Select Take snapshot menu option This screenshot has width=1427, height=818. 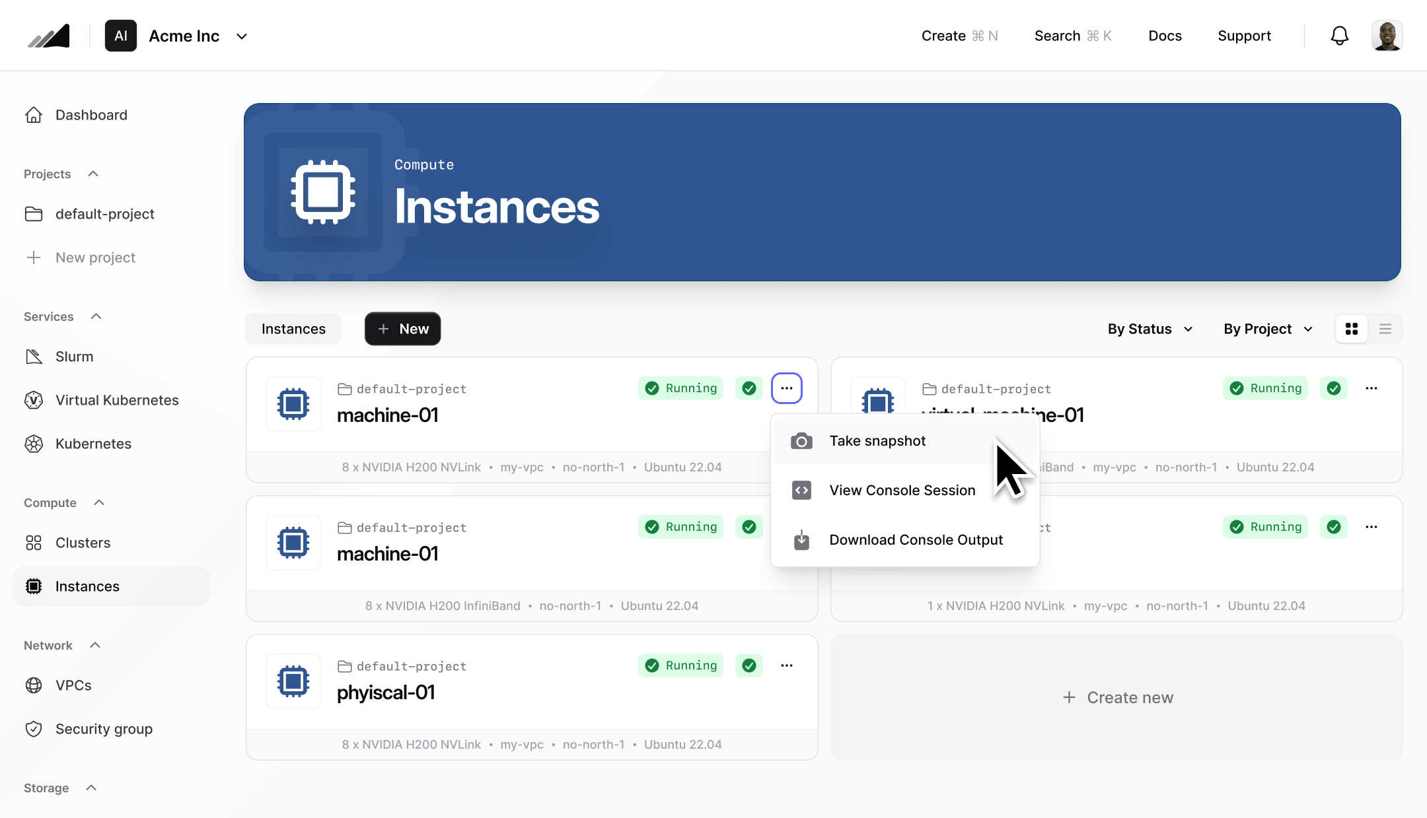877,441
